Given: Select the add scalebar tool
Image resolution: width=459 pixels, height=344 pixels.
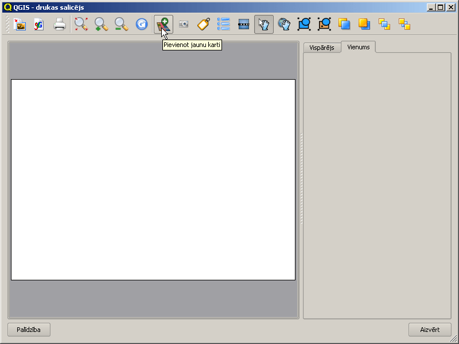Looking at the screenshot, I should point(243,24).
